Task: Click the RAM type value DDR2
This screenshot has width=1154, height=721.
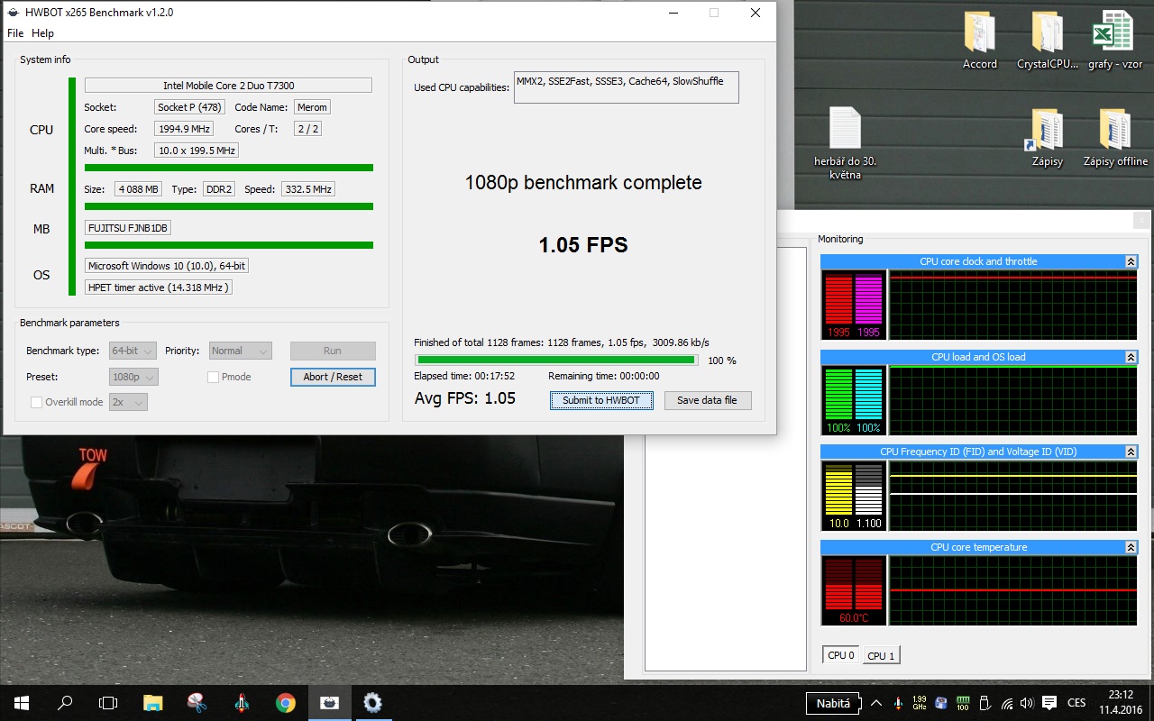Action: tap(217, 189)
